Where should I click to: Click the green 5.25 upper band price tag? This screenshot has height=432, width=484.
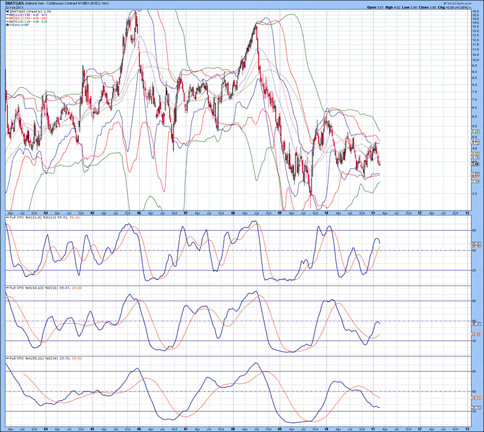point(475,131)
